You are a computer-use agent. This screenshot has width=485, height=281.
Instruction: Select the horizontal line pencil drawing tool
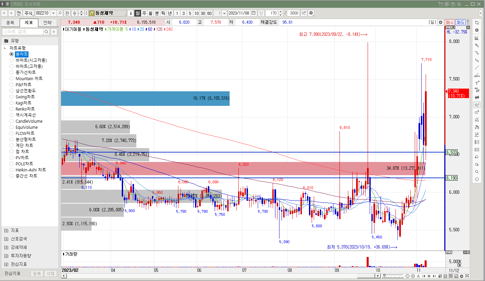[x=477, y=53]
